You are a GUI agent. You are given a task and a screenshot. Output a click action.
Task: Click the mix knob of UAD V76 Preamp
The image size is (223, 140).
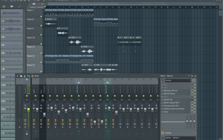[x=192, y=94]
